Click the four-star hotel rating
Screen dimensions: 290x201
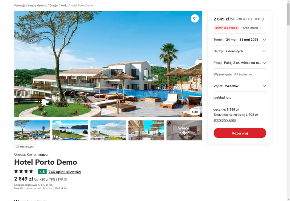pos(24,171)
